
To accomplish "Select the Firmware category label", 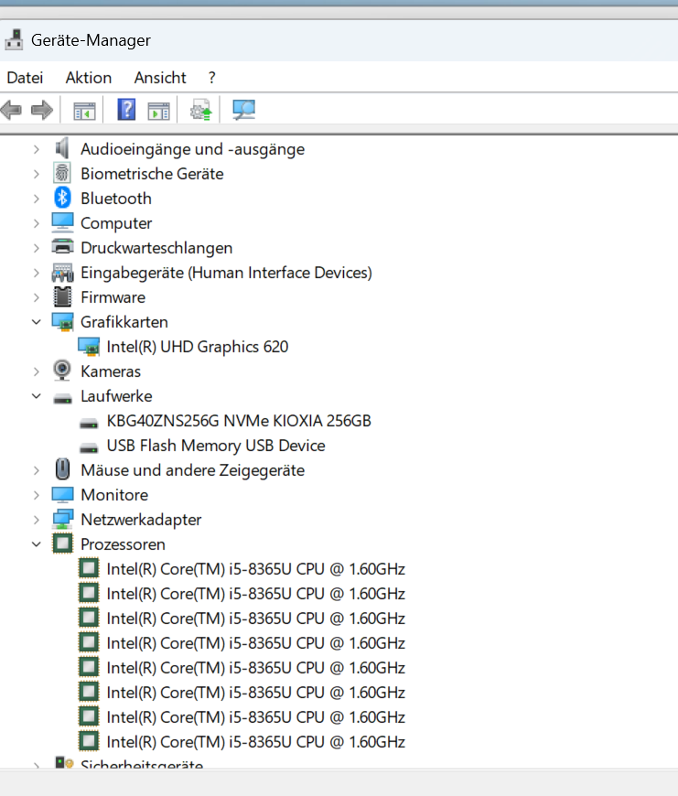I will click(113, 297).
